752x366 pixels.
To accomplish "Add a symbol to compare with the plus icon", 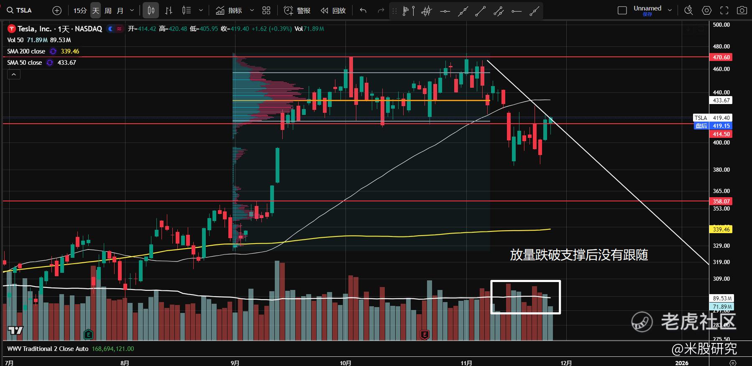I will (x=57, y=10).
